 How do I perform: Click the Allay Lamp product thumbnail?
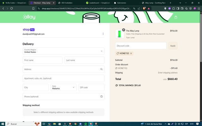(x=120, y=34)
